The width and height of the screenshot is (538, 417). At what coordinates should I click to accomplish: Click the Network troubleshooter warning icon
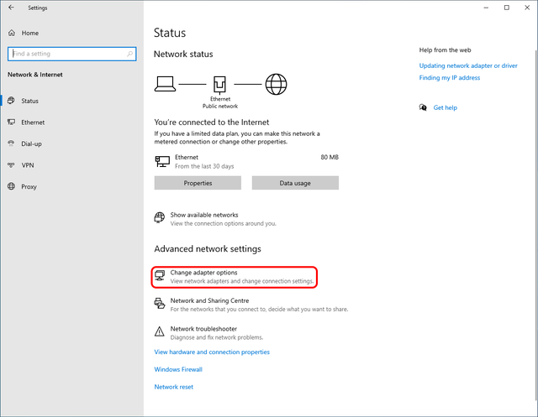(160, 332)
